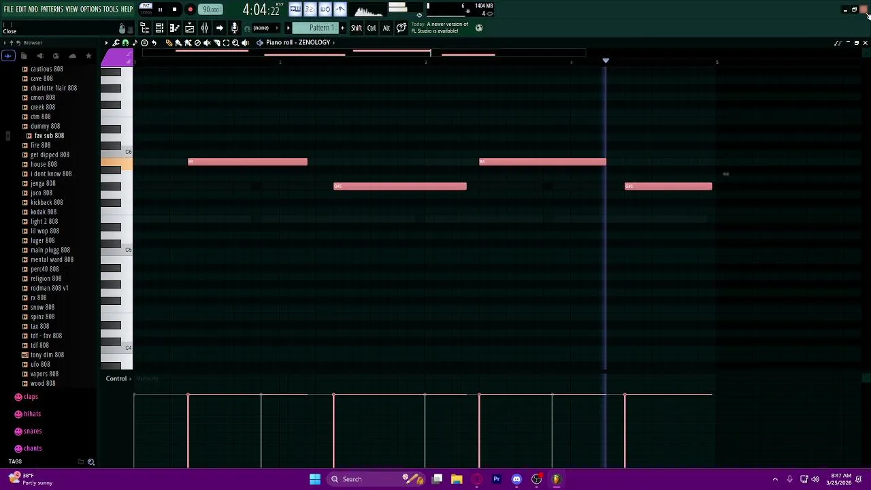Switch browser to the cloud tab icon
Image resolution: width=871 pixels, height=490 pixels.
[72, 56]
